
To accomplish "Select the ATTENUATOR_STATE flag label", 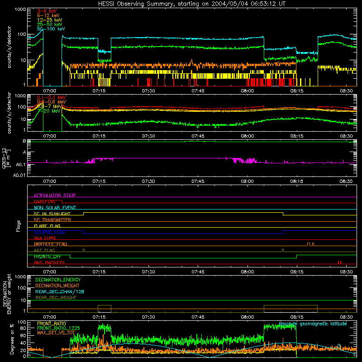I will click(55, 195).
